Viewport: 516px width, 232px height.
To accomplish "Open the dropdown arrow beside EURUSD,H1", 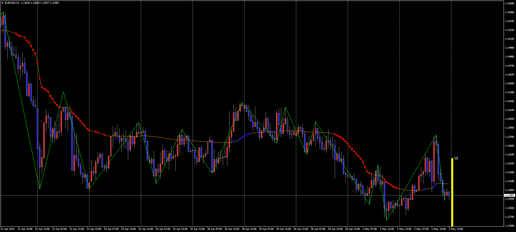I will point(2,3).
